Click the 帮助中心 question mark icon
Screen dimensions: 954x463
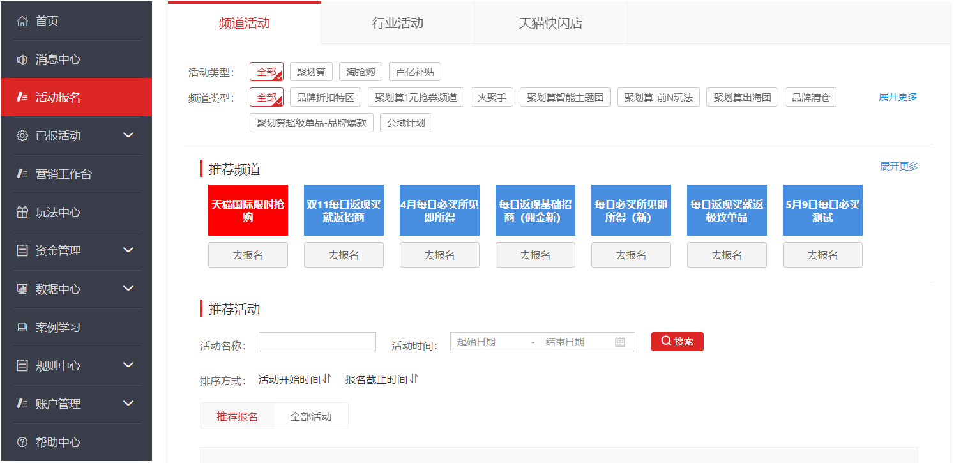(23, 442)
